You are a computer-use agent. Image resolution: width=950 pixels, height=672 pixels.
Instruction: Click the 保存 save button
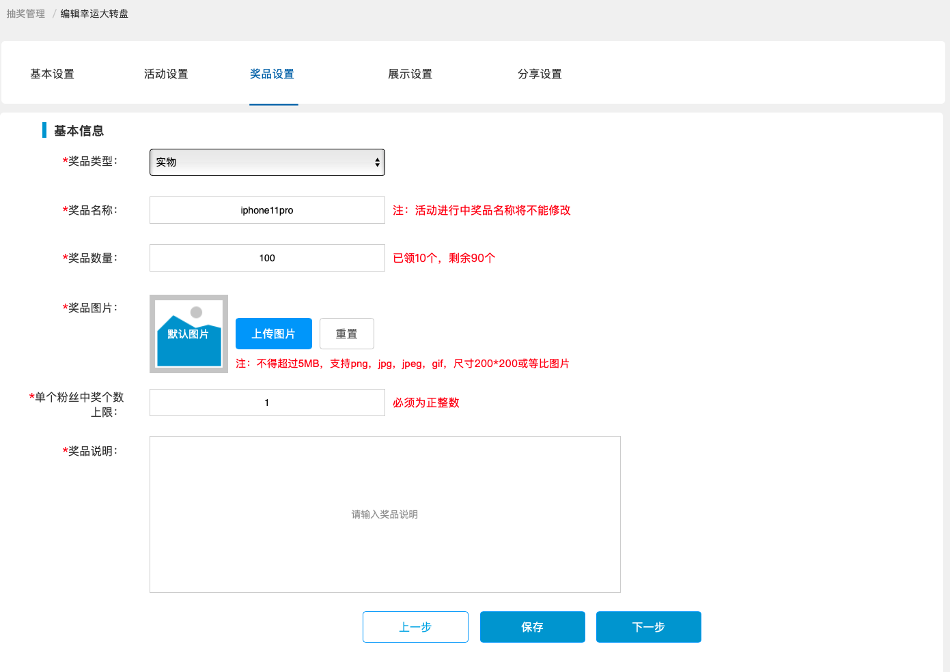[532, 627]
